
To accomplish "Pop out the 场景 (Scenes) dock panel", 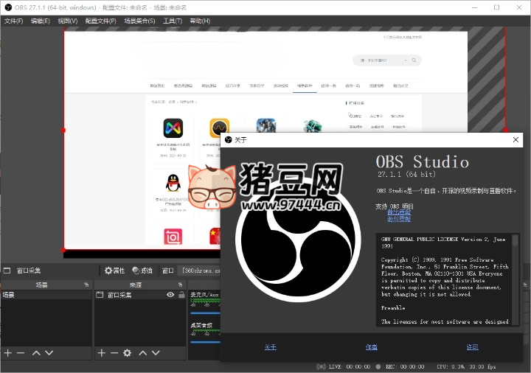I will click(86, 285).
